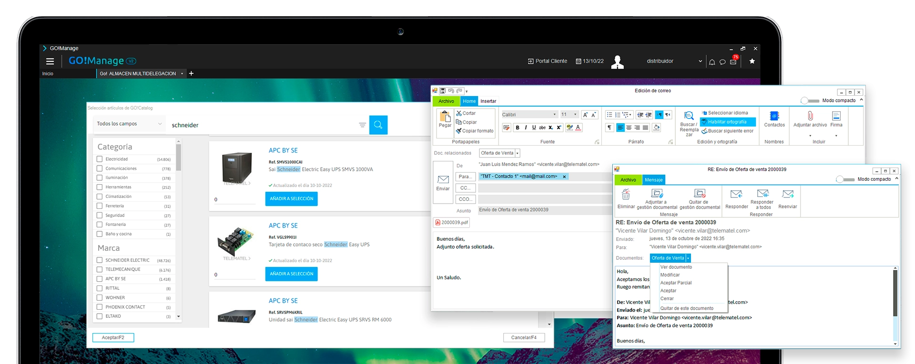Click Responder icon in reply window
Image resolution: width=915 pixels, height=364 pixels.
(x=736, y=199)
